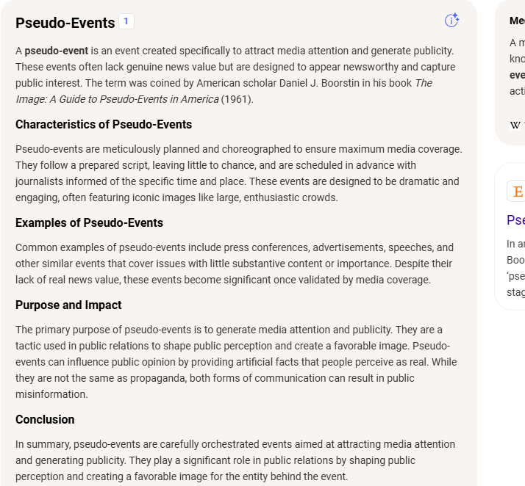
Task: Click the 'Pseudo-Events' main heading
Action: coord(65,23)
